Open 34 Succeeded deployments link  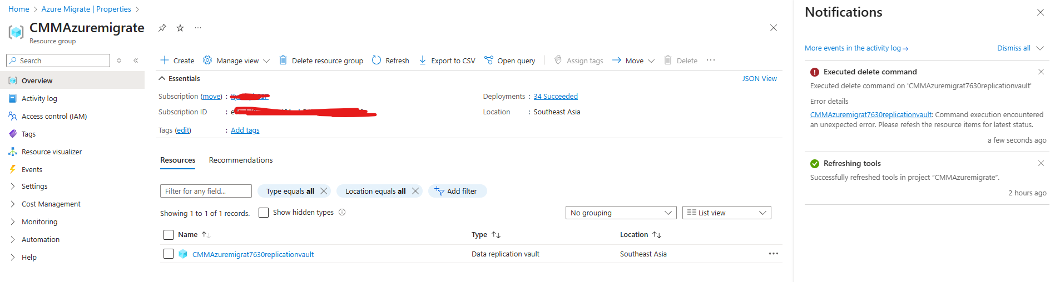(x=556, y=97)
